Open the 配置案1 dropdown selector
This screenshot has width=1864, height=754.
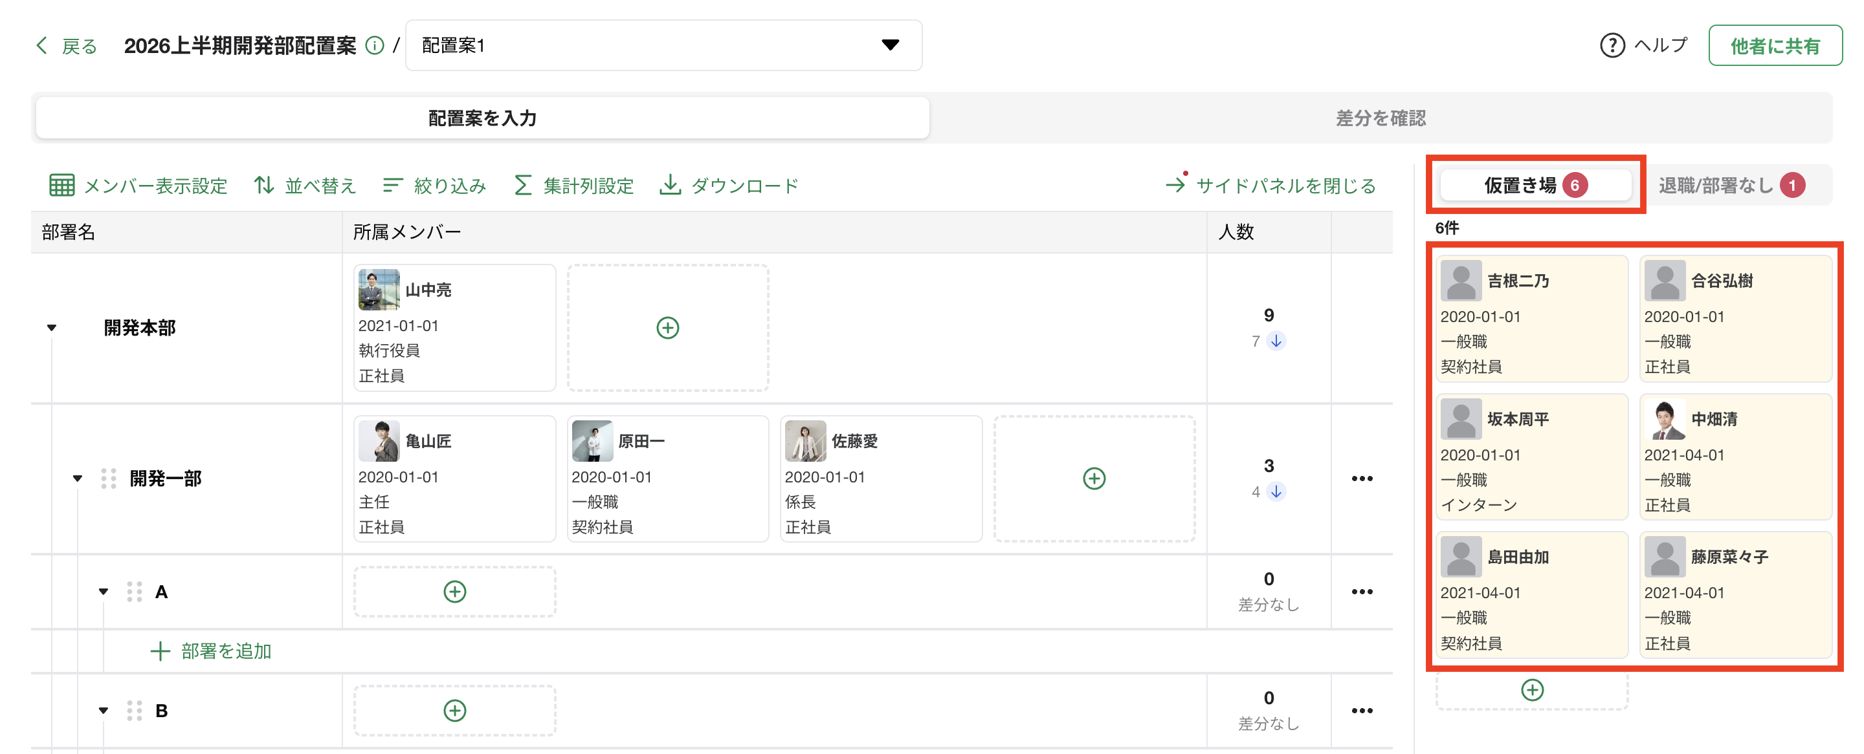point(663,45)
